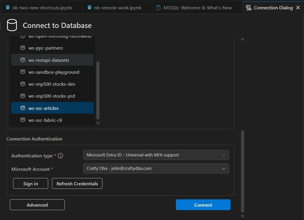The image size is (304, 220).
Task: Click the workspace icon beside ws-ssc-fabric-cli
Action: click(23, 120)
